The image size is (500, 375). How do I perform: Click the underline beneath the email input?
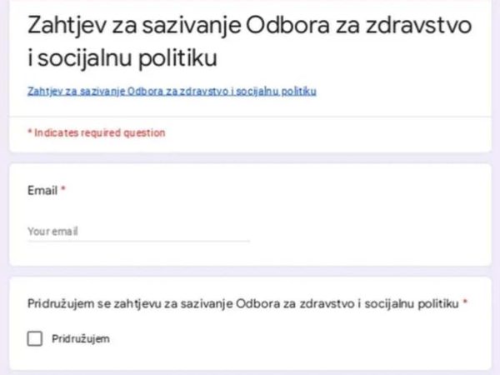point(137,241)
